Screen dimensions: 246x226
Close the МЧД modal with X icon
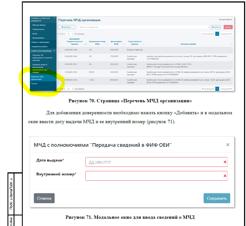(x=228, y=145)
